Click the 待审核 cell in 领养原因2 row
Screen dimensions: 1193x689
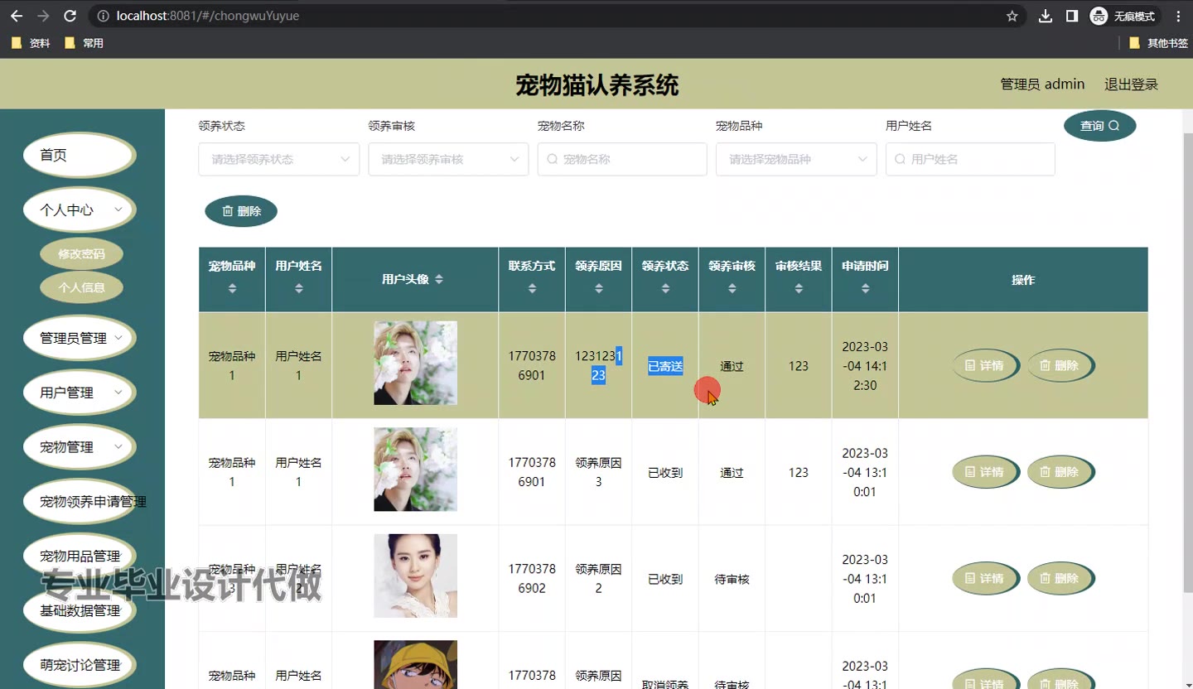tap(732, 579)
